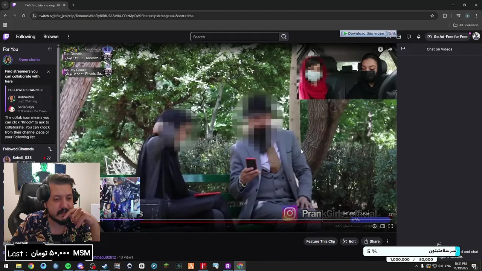Click the Twitch home logo
The height and width of the screenshot is (271, 482).
6,37
